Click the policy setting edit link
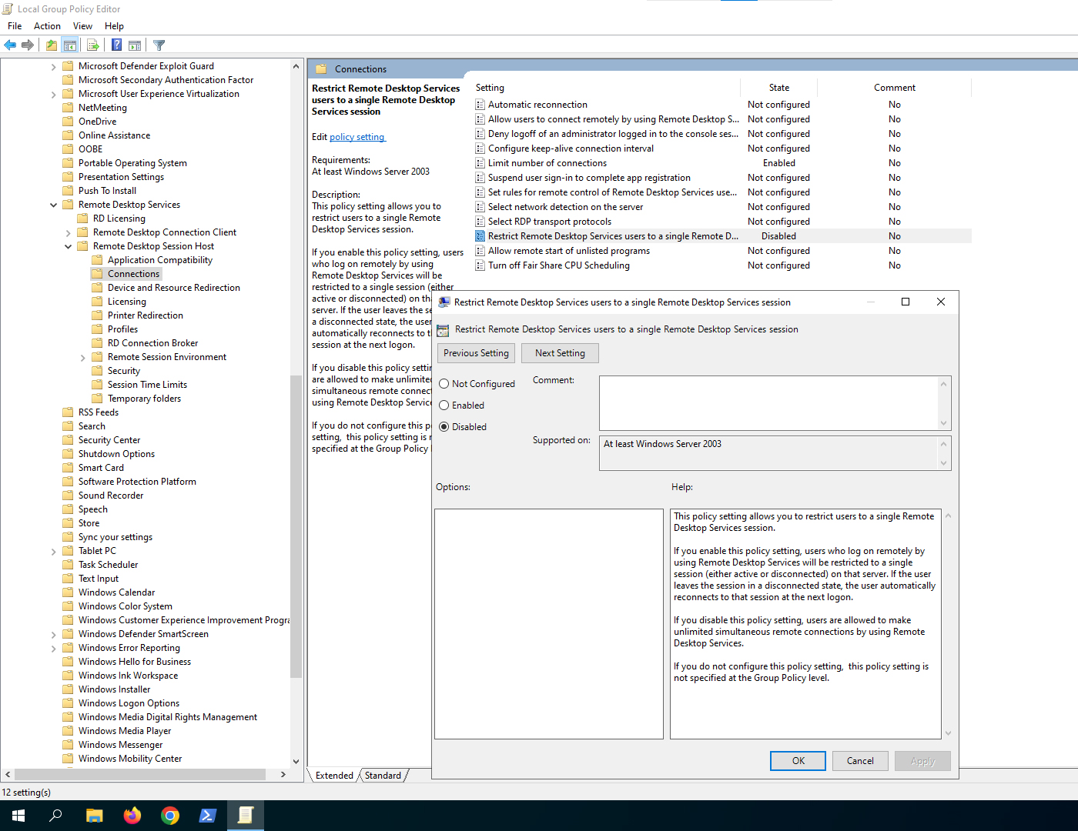The image size is (1078, 831). pyautogui.click(x=357, y=137)
